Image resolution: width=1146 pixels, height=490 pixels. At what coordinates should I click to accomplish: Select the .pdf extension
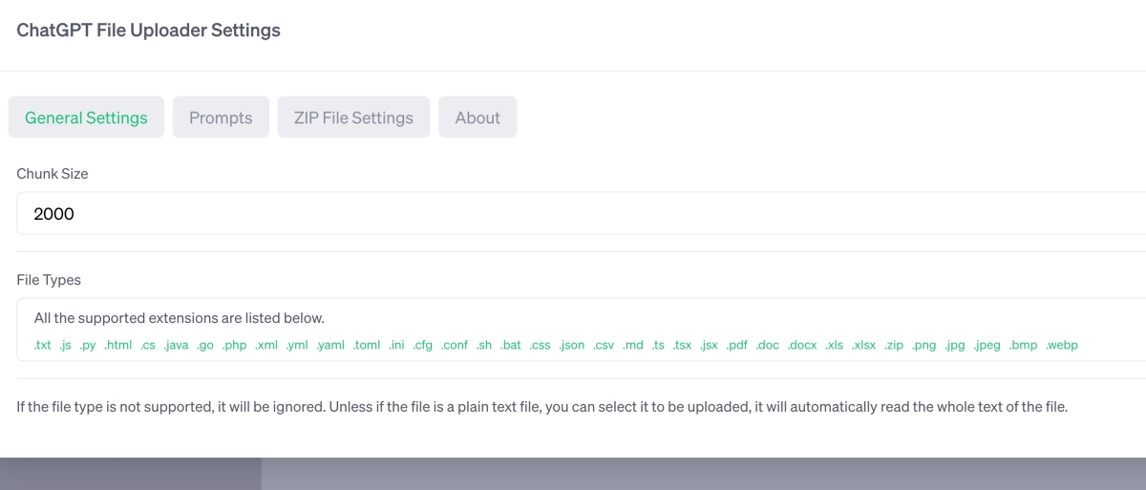(736, 346)
